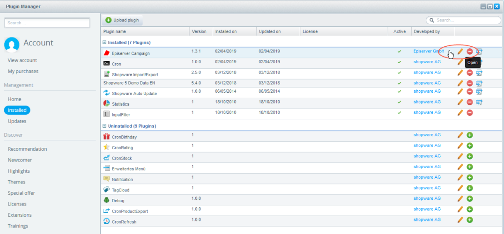Image resolution: width=504 pixels, height=234 pixels.
Task: Open the Episerver GmbH developer link
Action: coord(428,51)
